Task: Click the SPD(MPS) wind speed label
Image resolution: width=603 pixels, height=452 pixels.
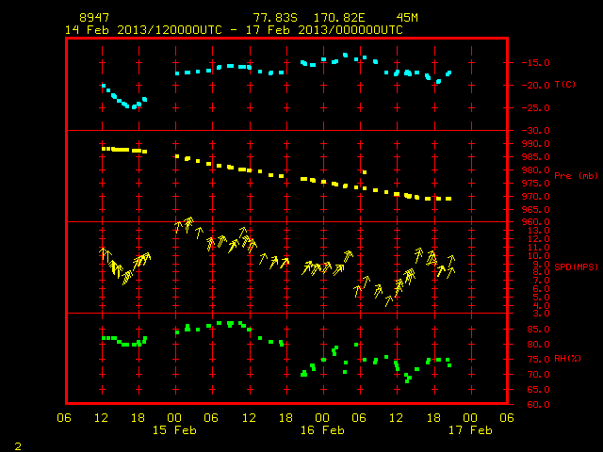Action: click(576, 266)
